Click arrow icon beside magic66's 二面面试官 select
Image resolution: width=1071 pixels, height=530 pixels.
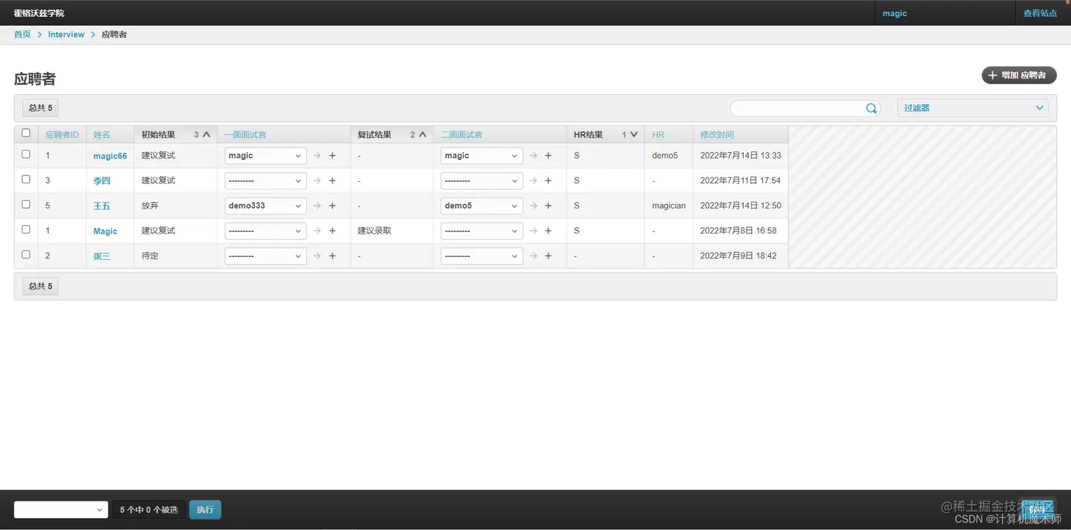pos(533,156)
